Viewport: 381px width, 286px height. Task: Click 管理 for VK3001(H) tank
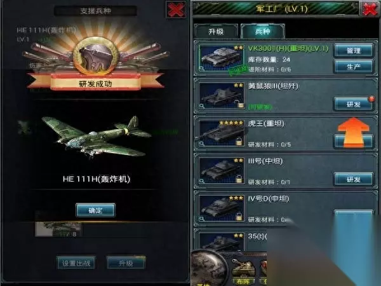click(354, 51)
